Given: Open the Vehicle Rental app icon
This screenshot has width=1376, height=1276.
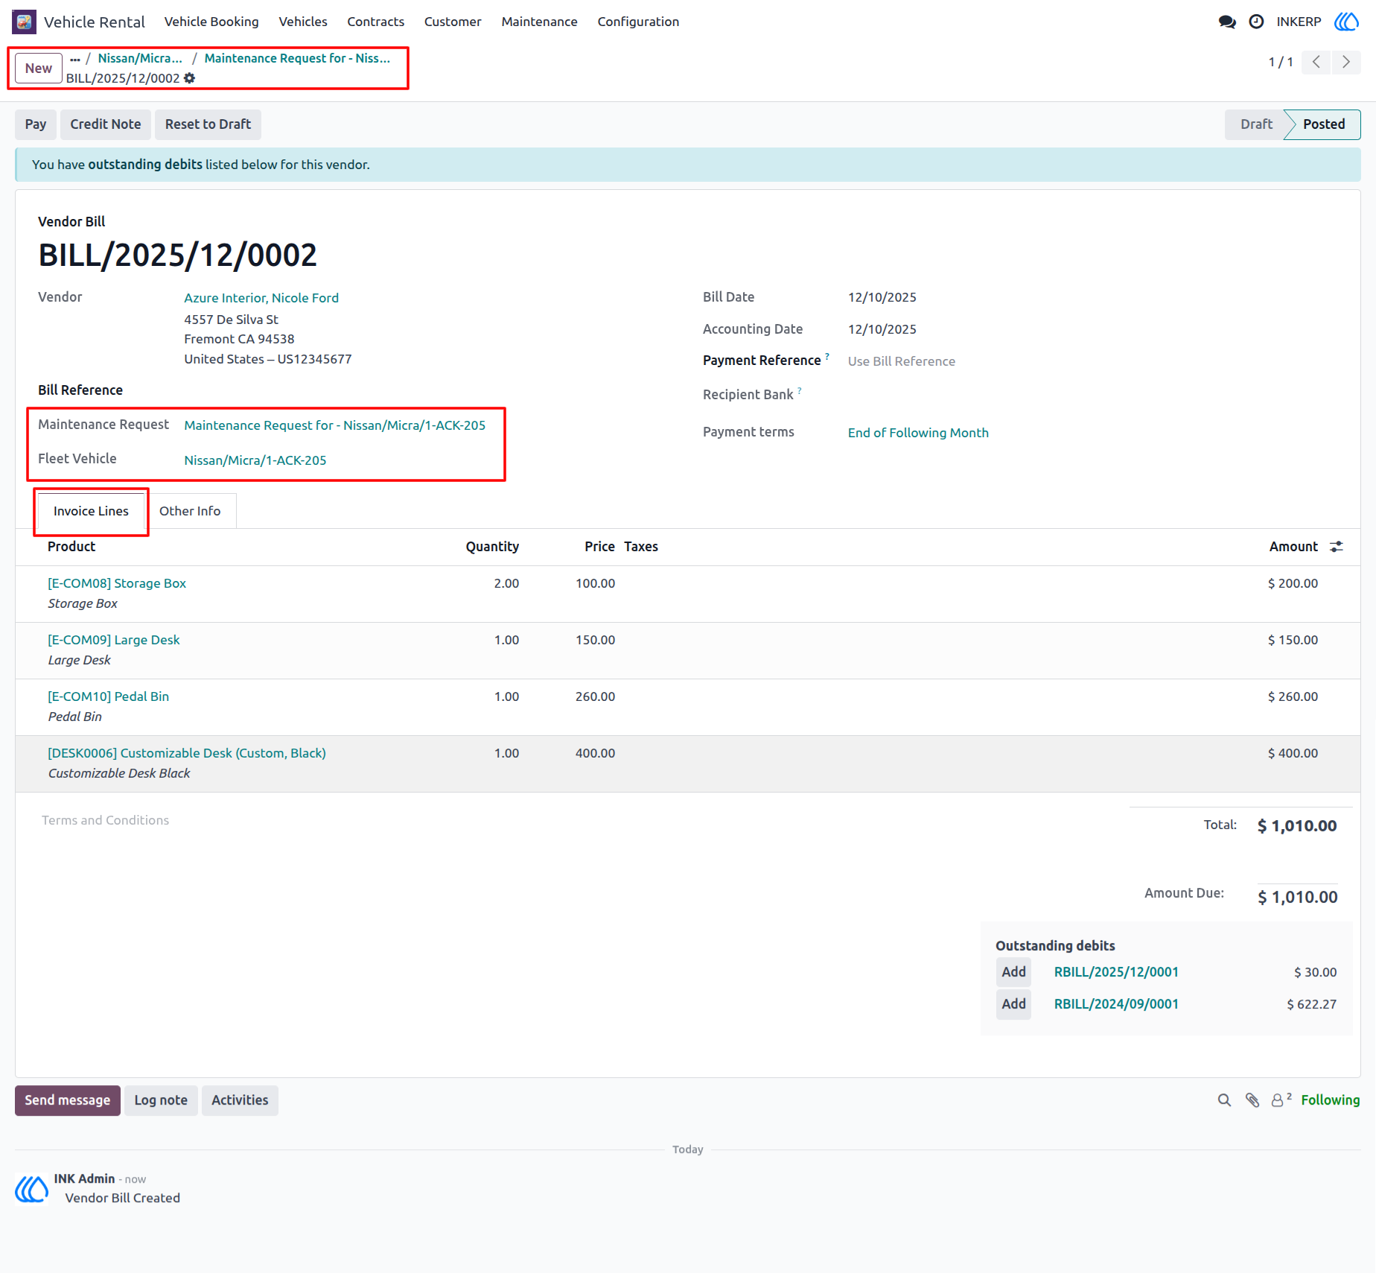Looking at the screenshot, I should click(x=24, y=22).
